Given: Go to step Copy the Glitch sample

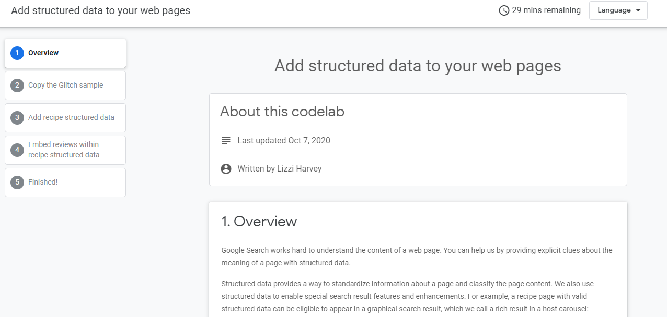Looking at the screenshot, I should [65, 85].
